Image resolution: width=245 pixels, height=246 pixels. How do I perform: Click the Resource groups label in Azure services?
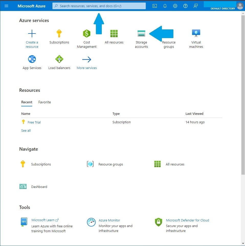click(169, 44)
